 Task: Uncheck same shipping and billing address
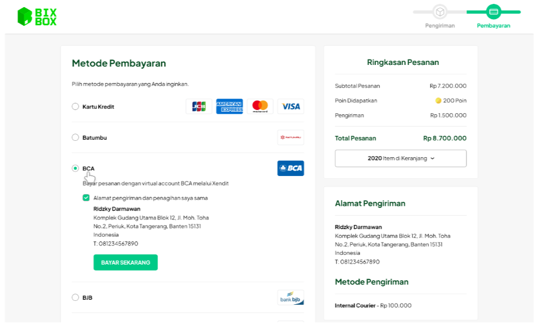[x=86, y=198]
